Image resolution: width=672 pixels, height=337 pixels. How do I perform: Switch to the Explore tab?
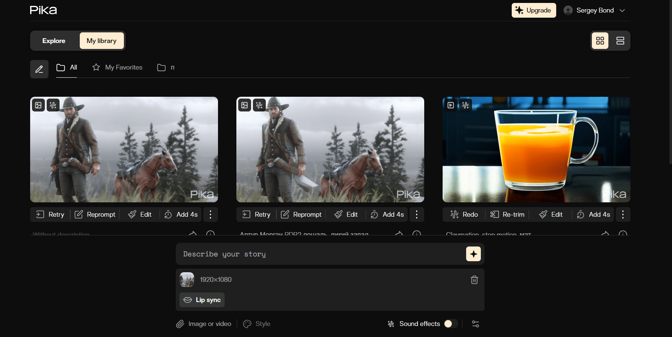point(54,41)
